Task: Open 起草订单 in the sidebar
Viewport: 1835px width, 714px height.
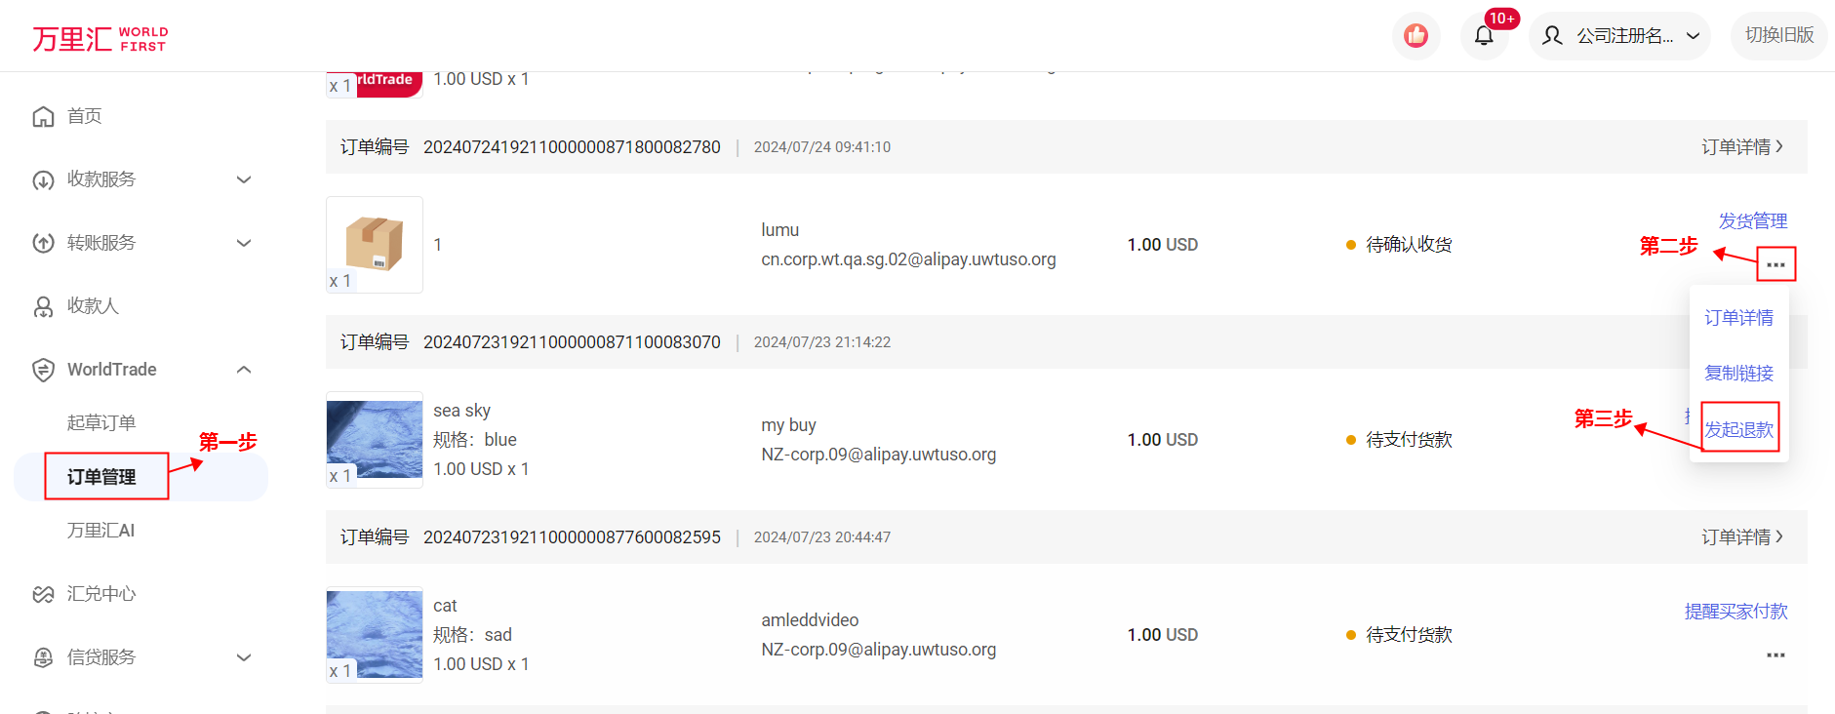Action: click(x=101, y=423)
